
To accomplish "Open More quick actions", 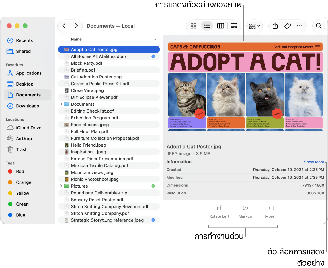I will 271,212.
